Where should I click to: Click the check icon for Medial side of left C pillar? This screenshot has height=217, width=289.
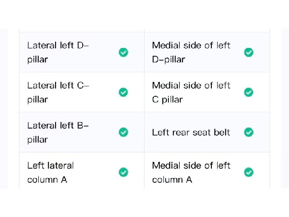click(249, 92)
